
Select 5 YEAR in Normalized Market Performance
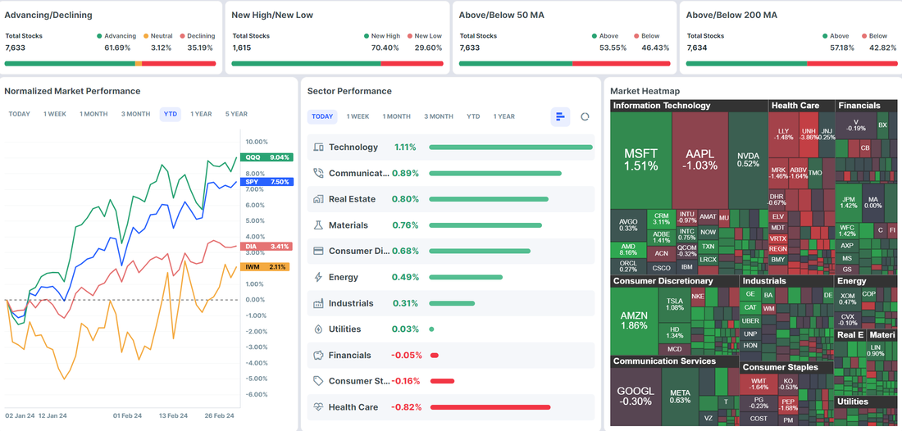[x=236, y=115]
